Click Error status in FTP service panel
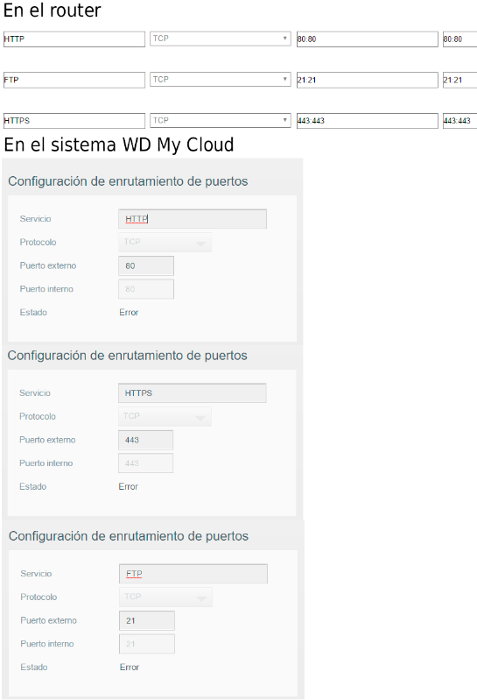 coord(130,667)
